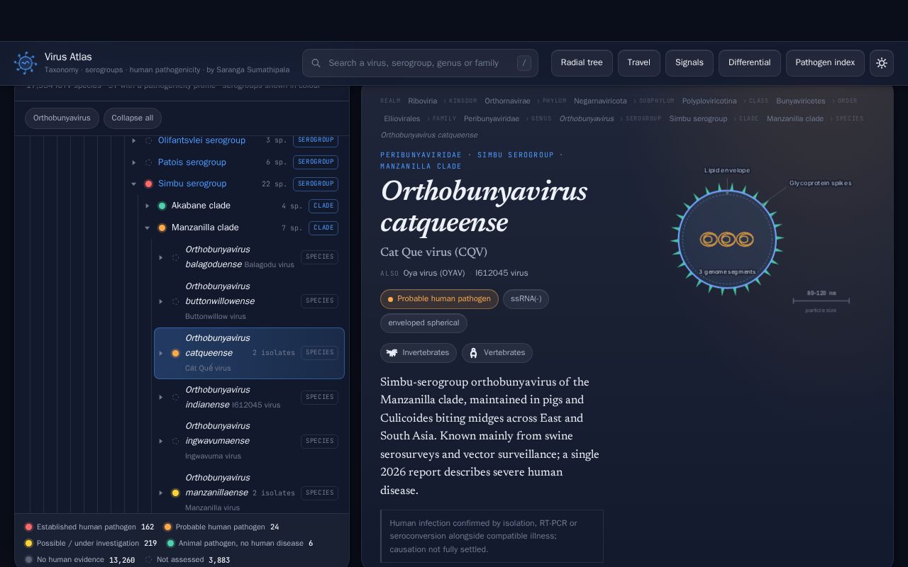The width and height of the screenshot is (908, 567).
Task: Expand the Orthobunyavirus balagoduense species
Action: coord(160,257)
